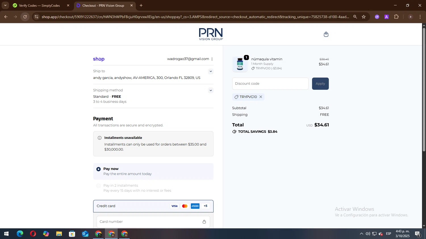Open the taskbar clock and date

pyautogui.click(x=402, y=234)
